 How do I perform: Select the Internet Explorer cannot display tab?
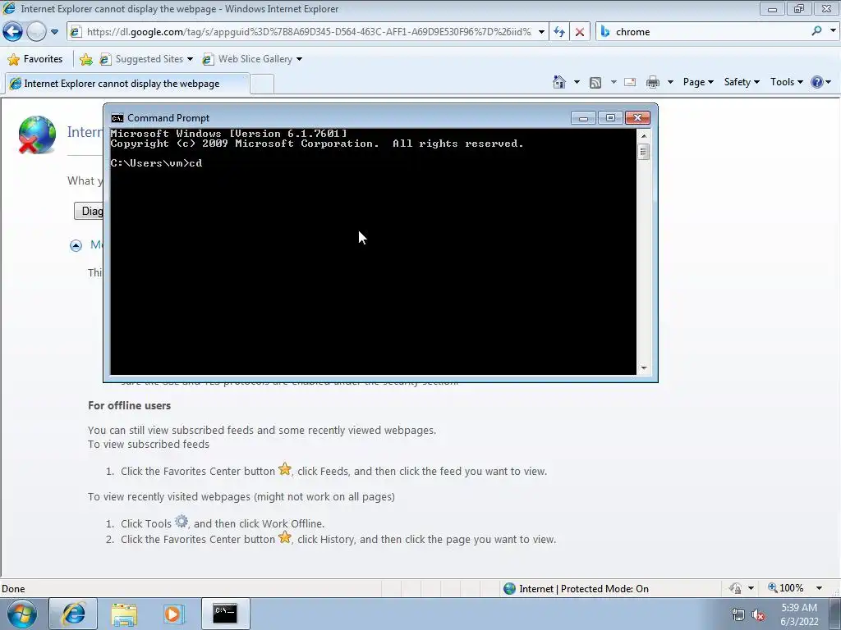(x=127, y=84)
